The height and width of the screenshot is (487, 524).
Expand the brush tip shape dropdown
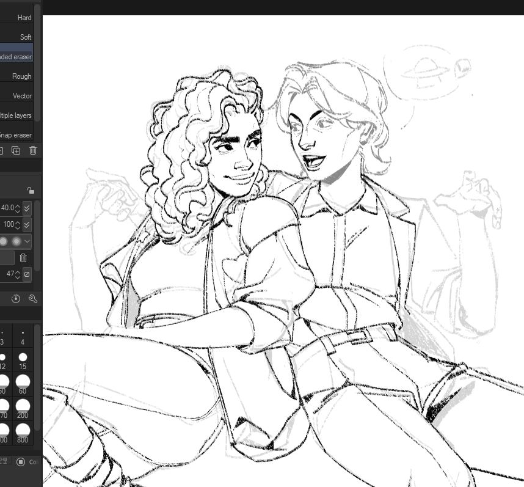point(27,241)
